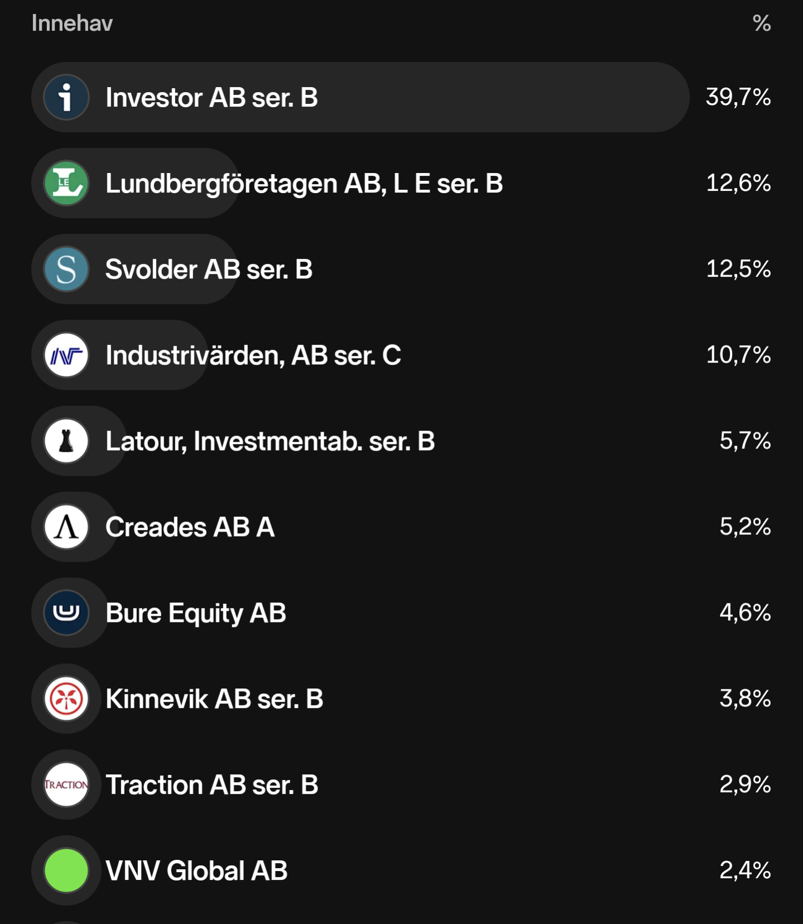The image size is (803, 924).
Task: Click the Investor AB logo icon
Action: click(66, 97)
